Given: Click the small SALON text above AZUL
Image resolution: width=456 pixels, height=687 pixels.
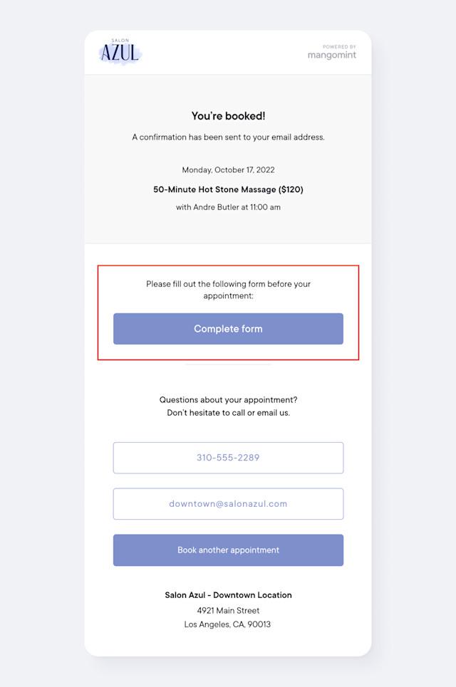Looking at the screenshot, I should coord(120,41).
